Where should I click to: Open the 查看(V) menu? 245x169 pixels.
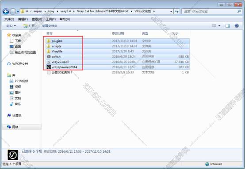(x=37, y=19)
